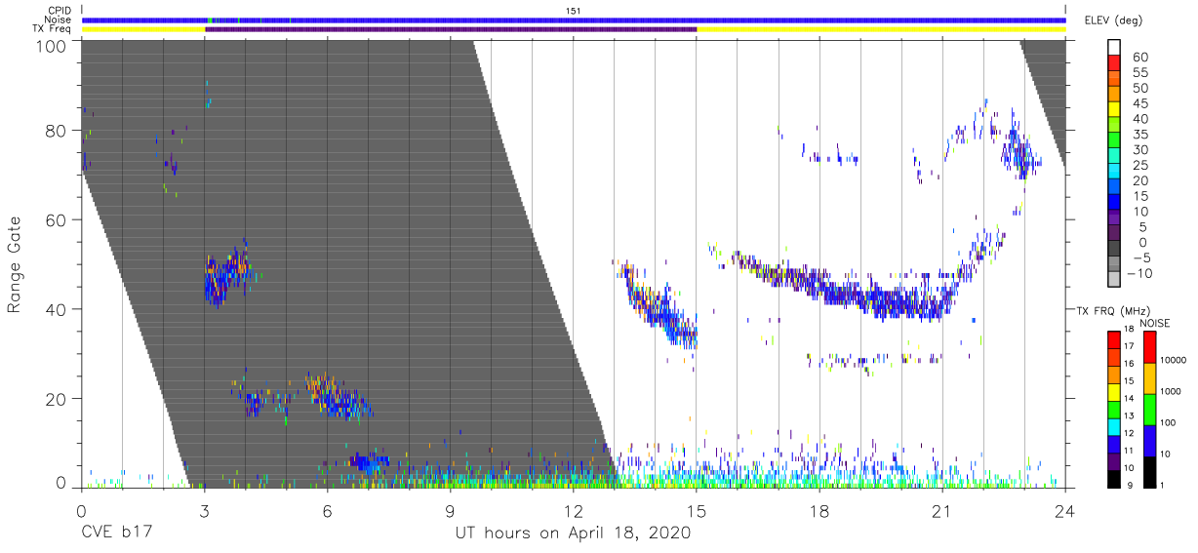Click the '40' tick on Range Gate axis

point(56,309)
